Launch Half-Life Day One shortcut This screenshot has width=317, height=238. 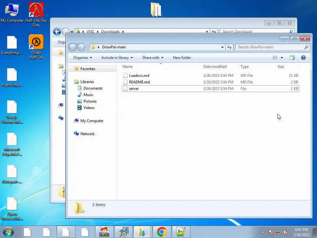tap(36, 14)
